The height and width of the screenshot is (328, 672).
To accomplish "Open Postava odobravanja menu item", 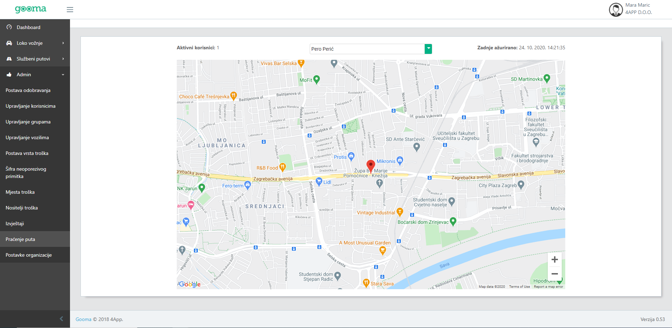I will coord(35,90).
